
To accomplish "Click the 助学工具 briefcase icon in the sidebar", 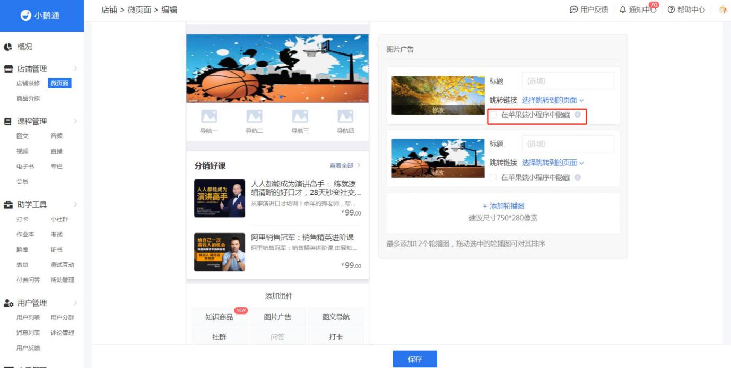I will pos(8,204).
